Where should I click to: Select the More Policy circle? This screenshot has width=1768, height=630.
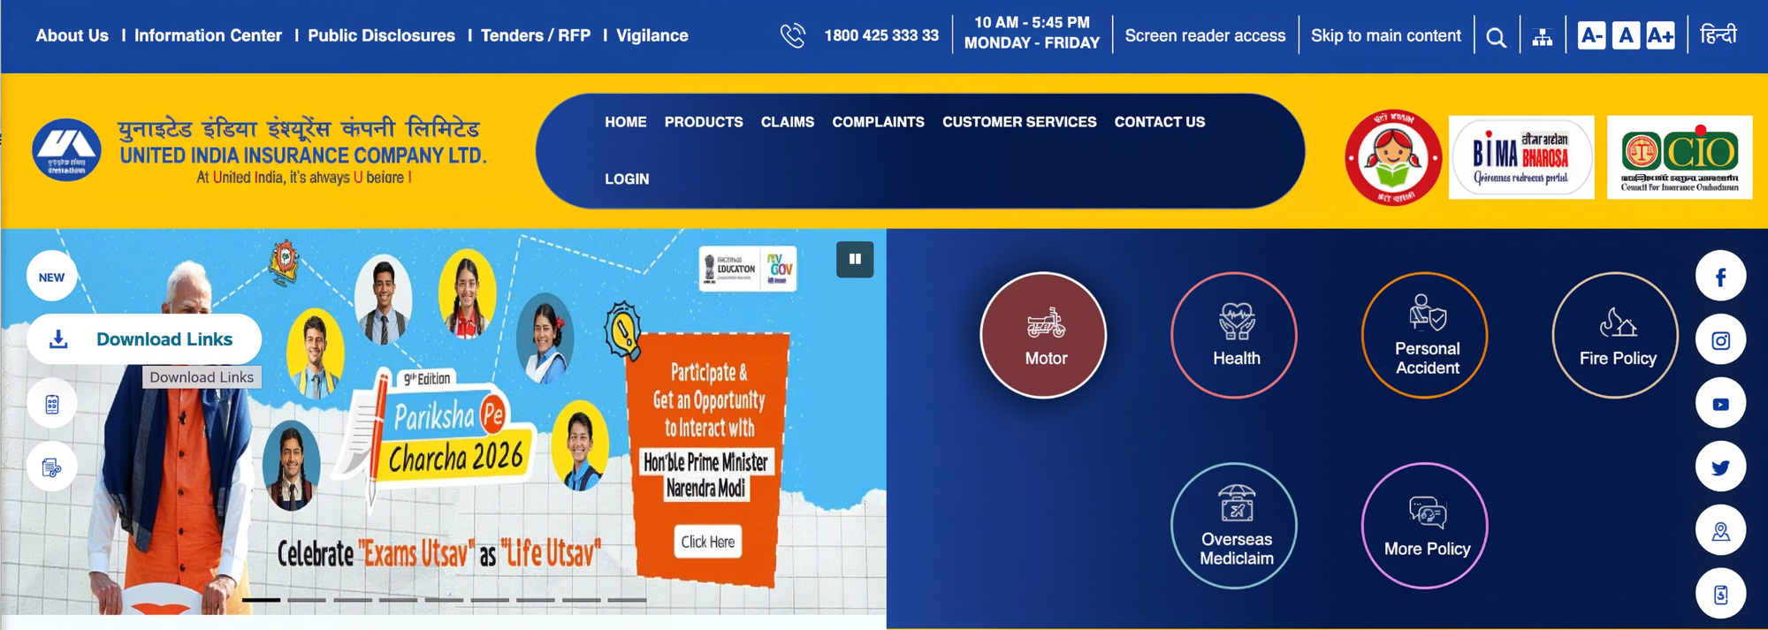1425,527
